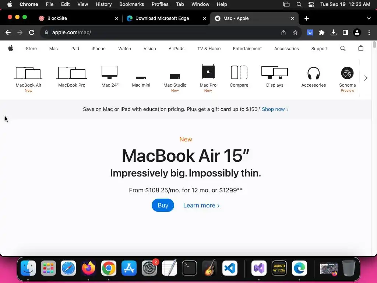
Task: Click the browser back arrow
Action: pyautogui.click(x=8, y=32)
